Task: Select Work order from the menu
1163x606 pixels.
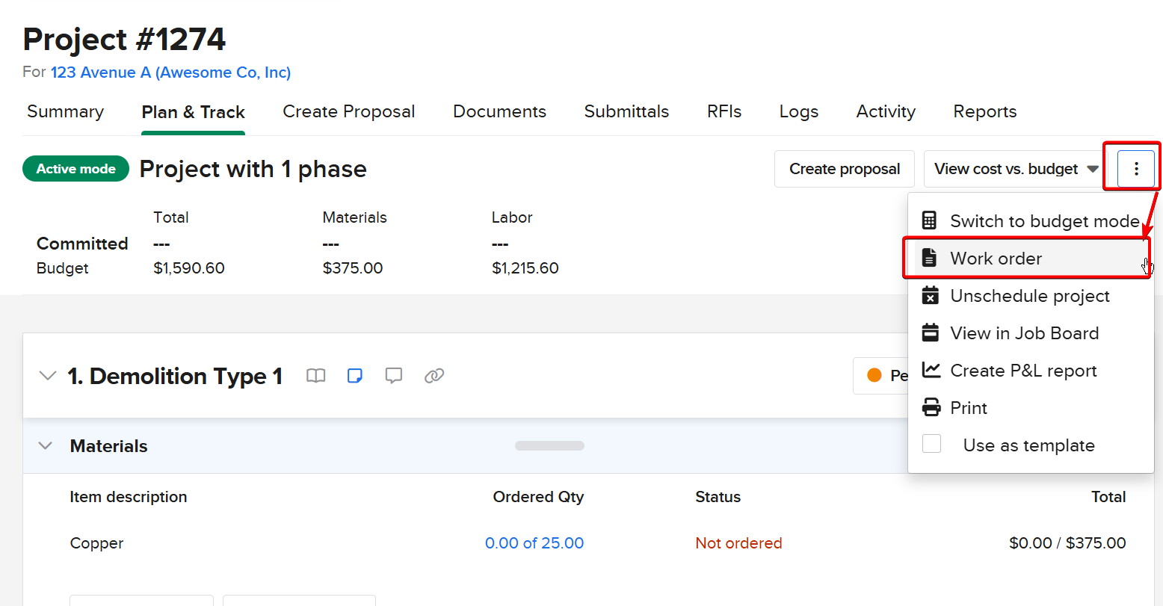Action: coord(996,259)
